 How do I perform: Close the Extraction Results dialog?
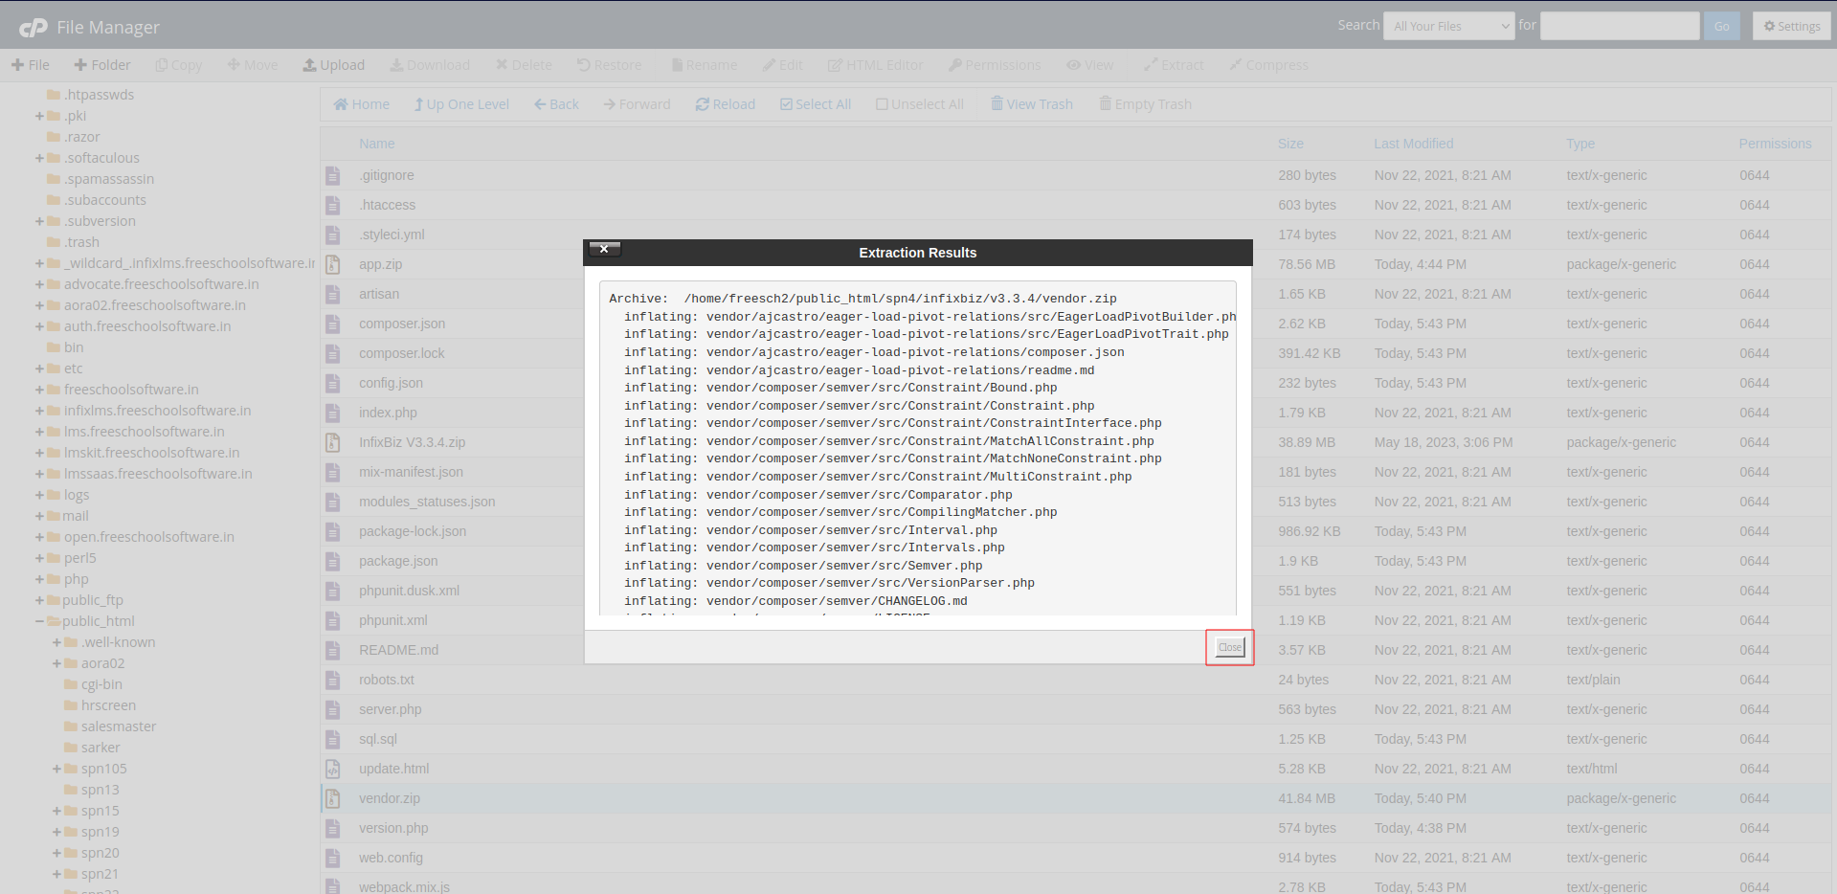(x=1229, y=648)
